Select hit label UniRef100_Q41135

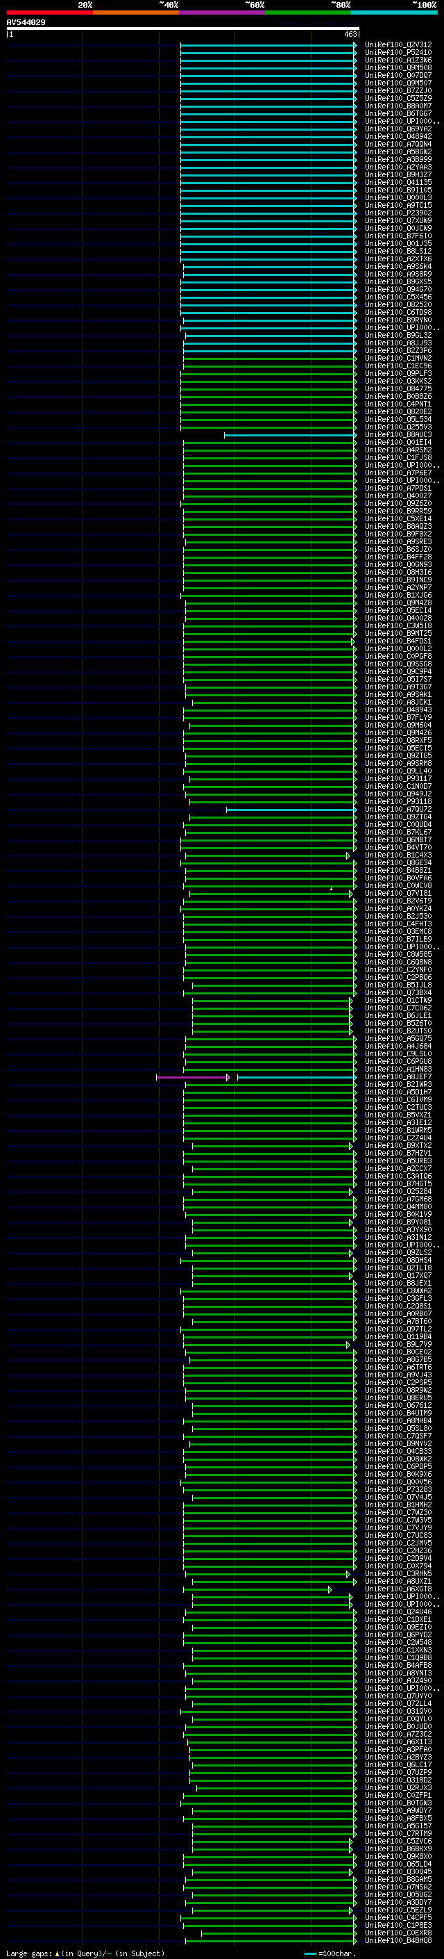398,183
